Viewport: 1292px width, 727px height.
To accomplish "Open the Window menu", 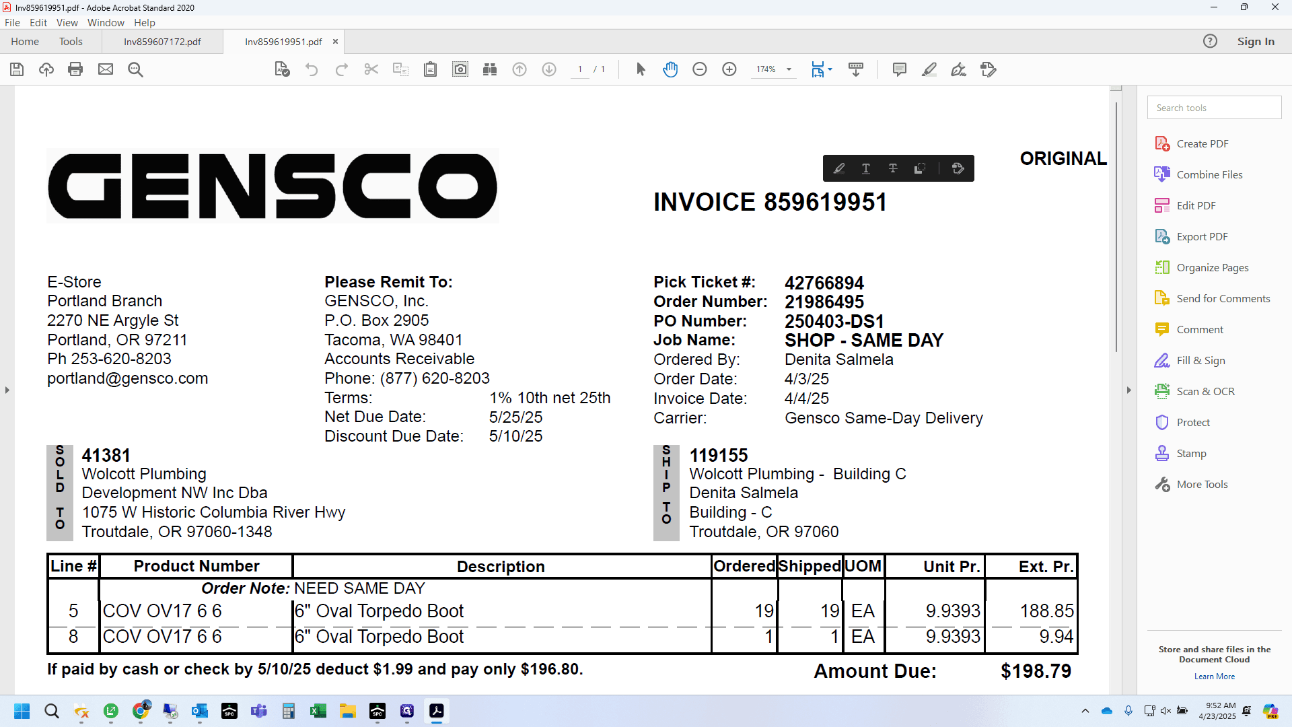I will tap(106, 22).
